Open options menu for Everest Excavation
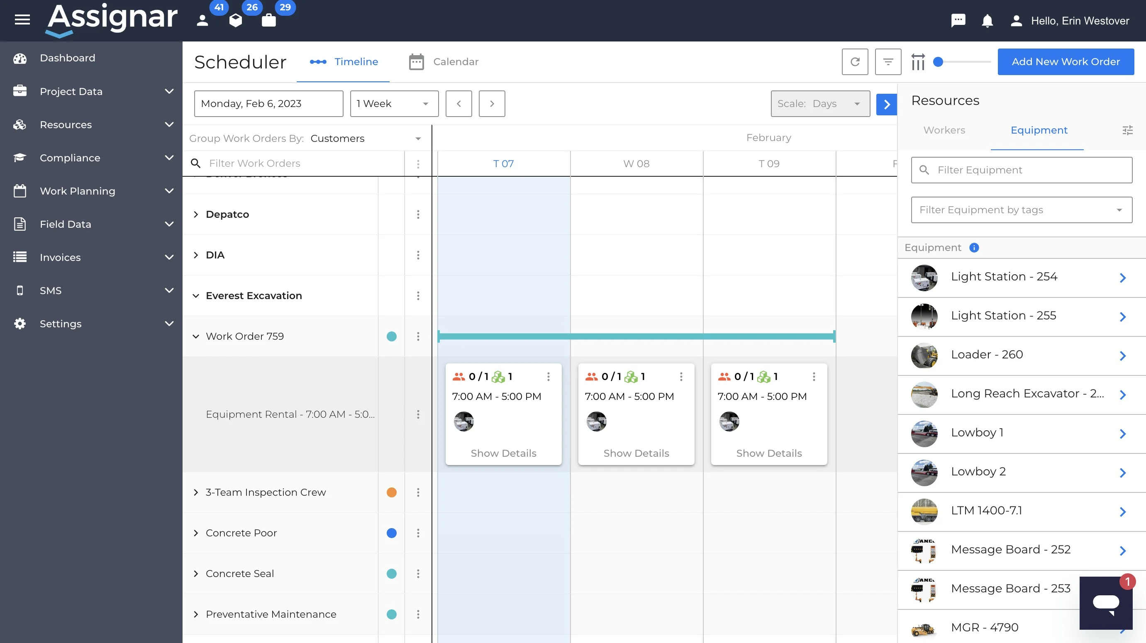The height and width of the screenshot is (643, 1146). tap(418, 296)
